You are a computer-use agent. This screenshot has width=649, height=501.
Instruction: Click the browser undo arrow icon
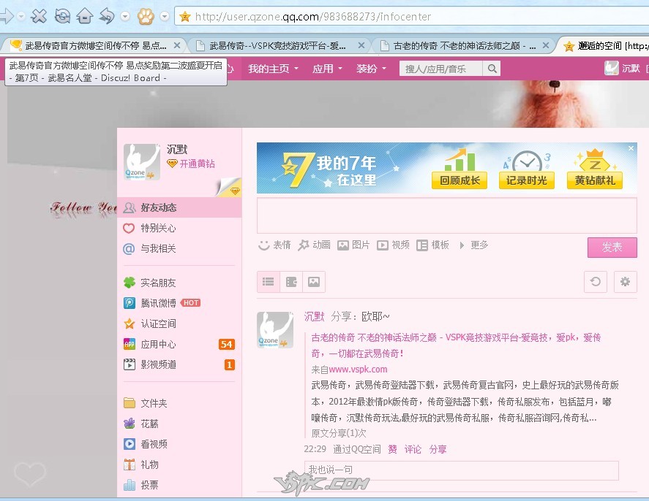(108, 17)
